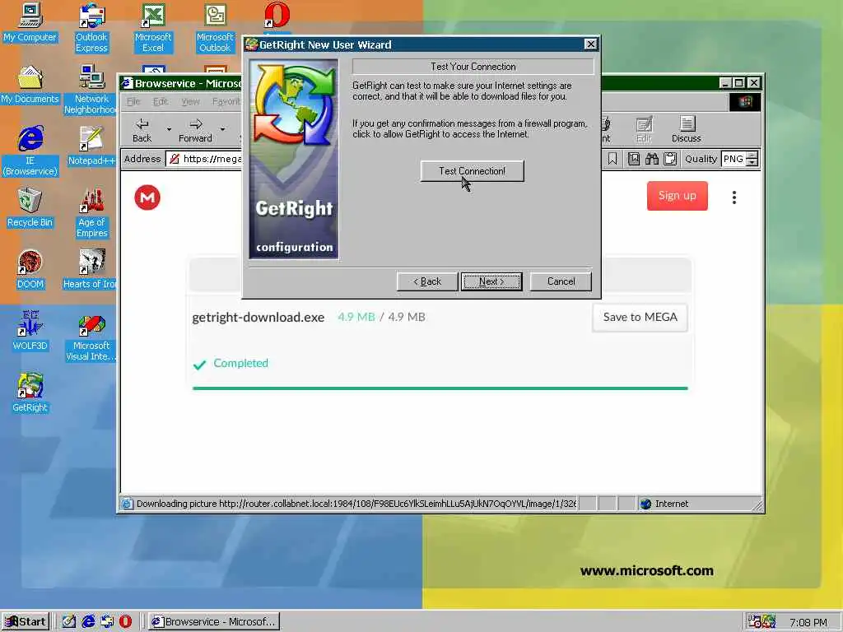The image size is (843, 632).
Task: Open the Start menu
Action: (x=26, y=621)
